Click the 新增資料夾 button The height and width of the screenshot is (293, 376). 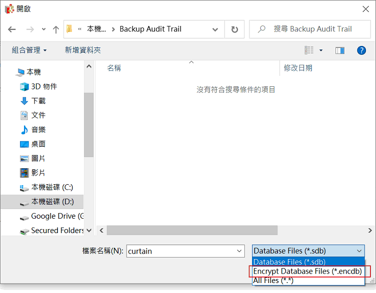(82, 50)
